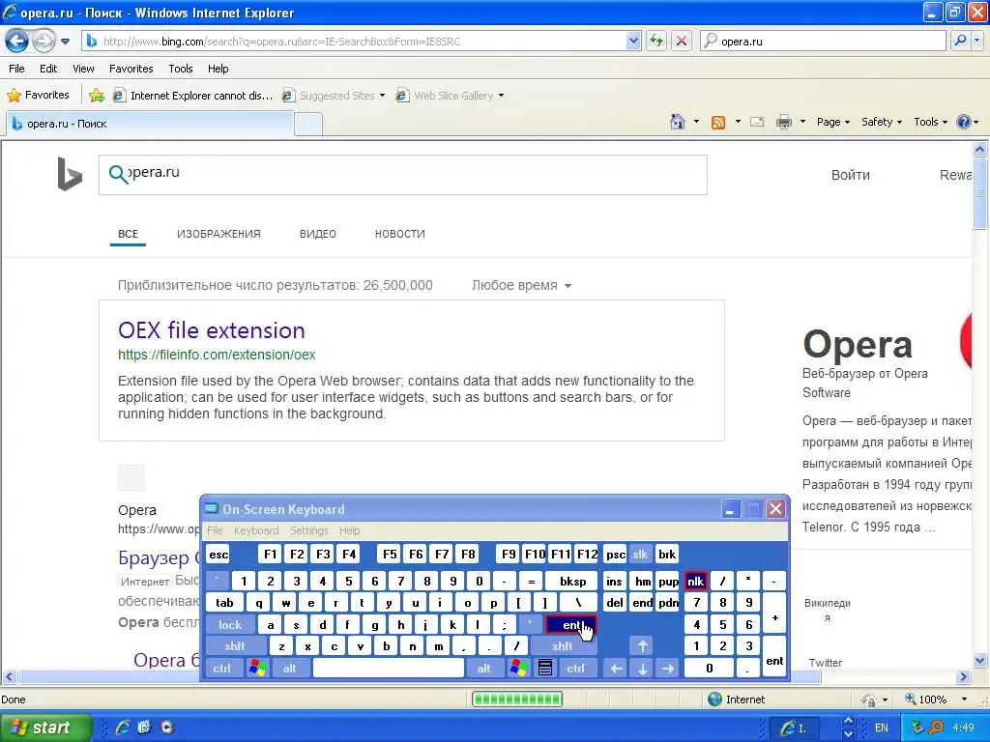Open the Favorites menu in menu bar
990x742 pixels.
pos(131,69)
